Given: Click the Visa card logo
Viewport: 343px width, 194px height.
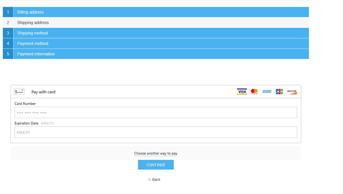Looking at the screenshot, I should click(x=242, y=92).
